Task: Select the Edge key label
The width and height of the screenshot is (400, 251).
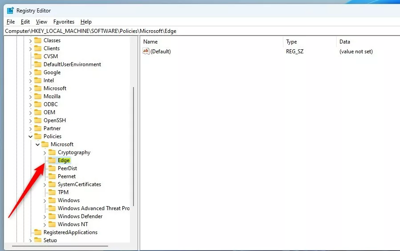Action: (64, 160)
